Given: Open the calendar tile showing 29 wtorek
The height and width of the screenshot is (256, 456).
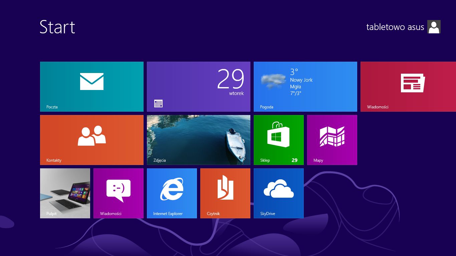Looking at the screenshot, I should [x=199, y=87].
